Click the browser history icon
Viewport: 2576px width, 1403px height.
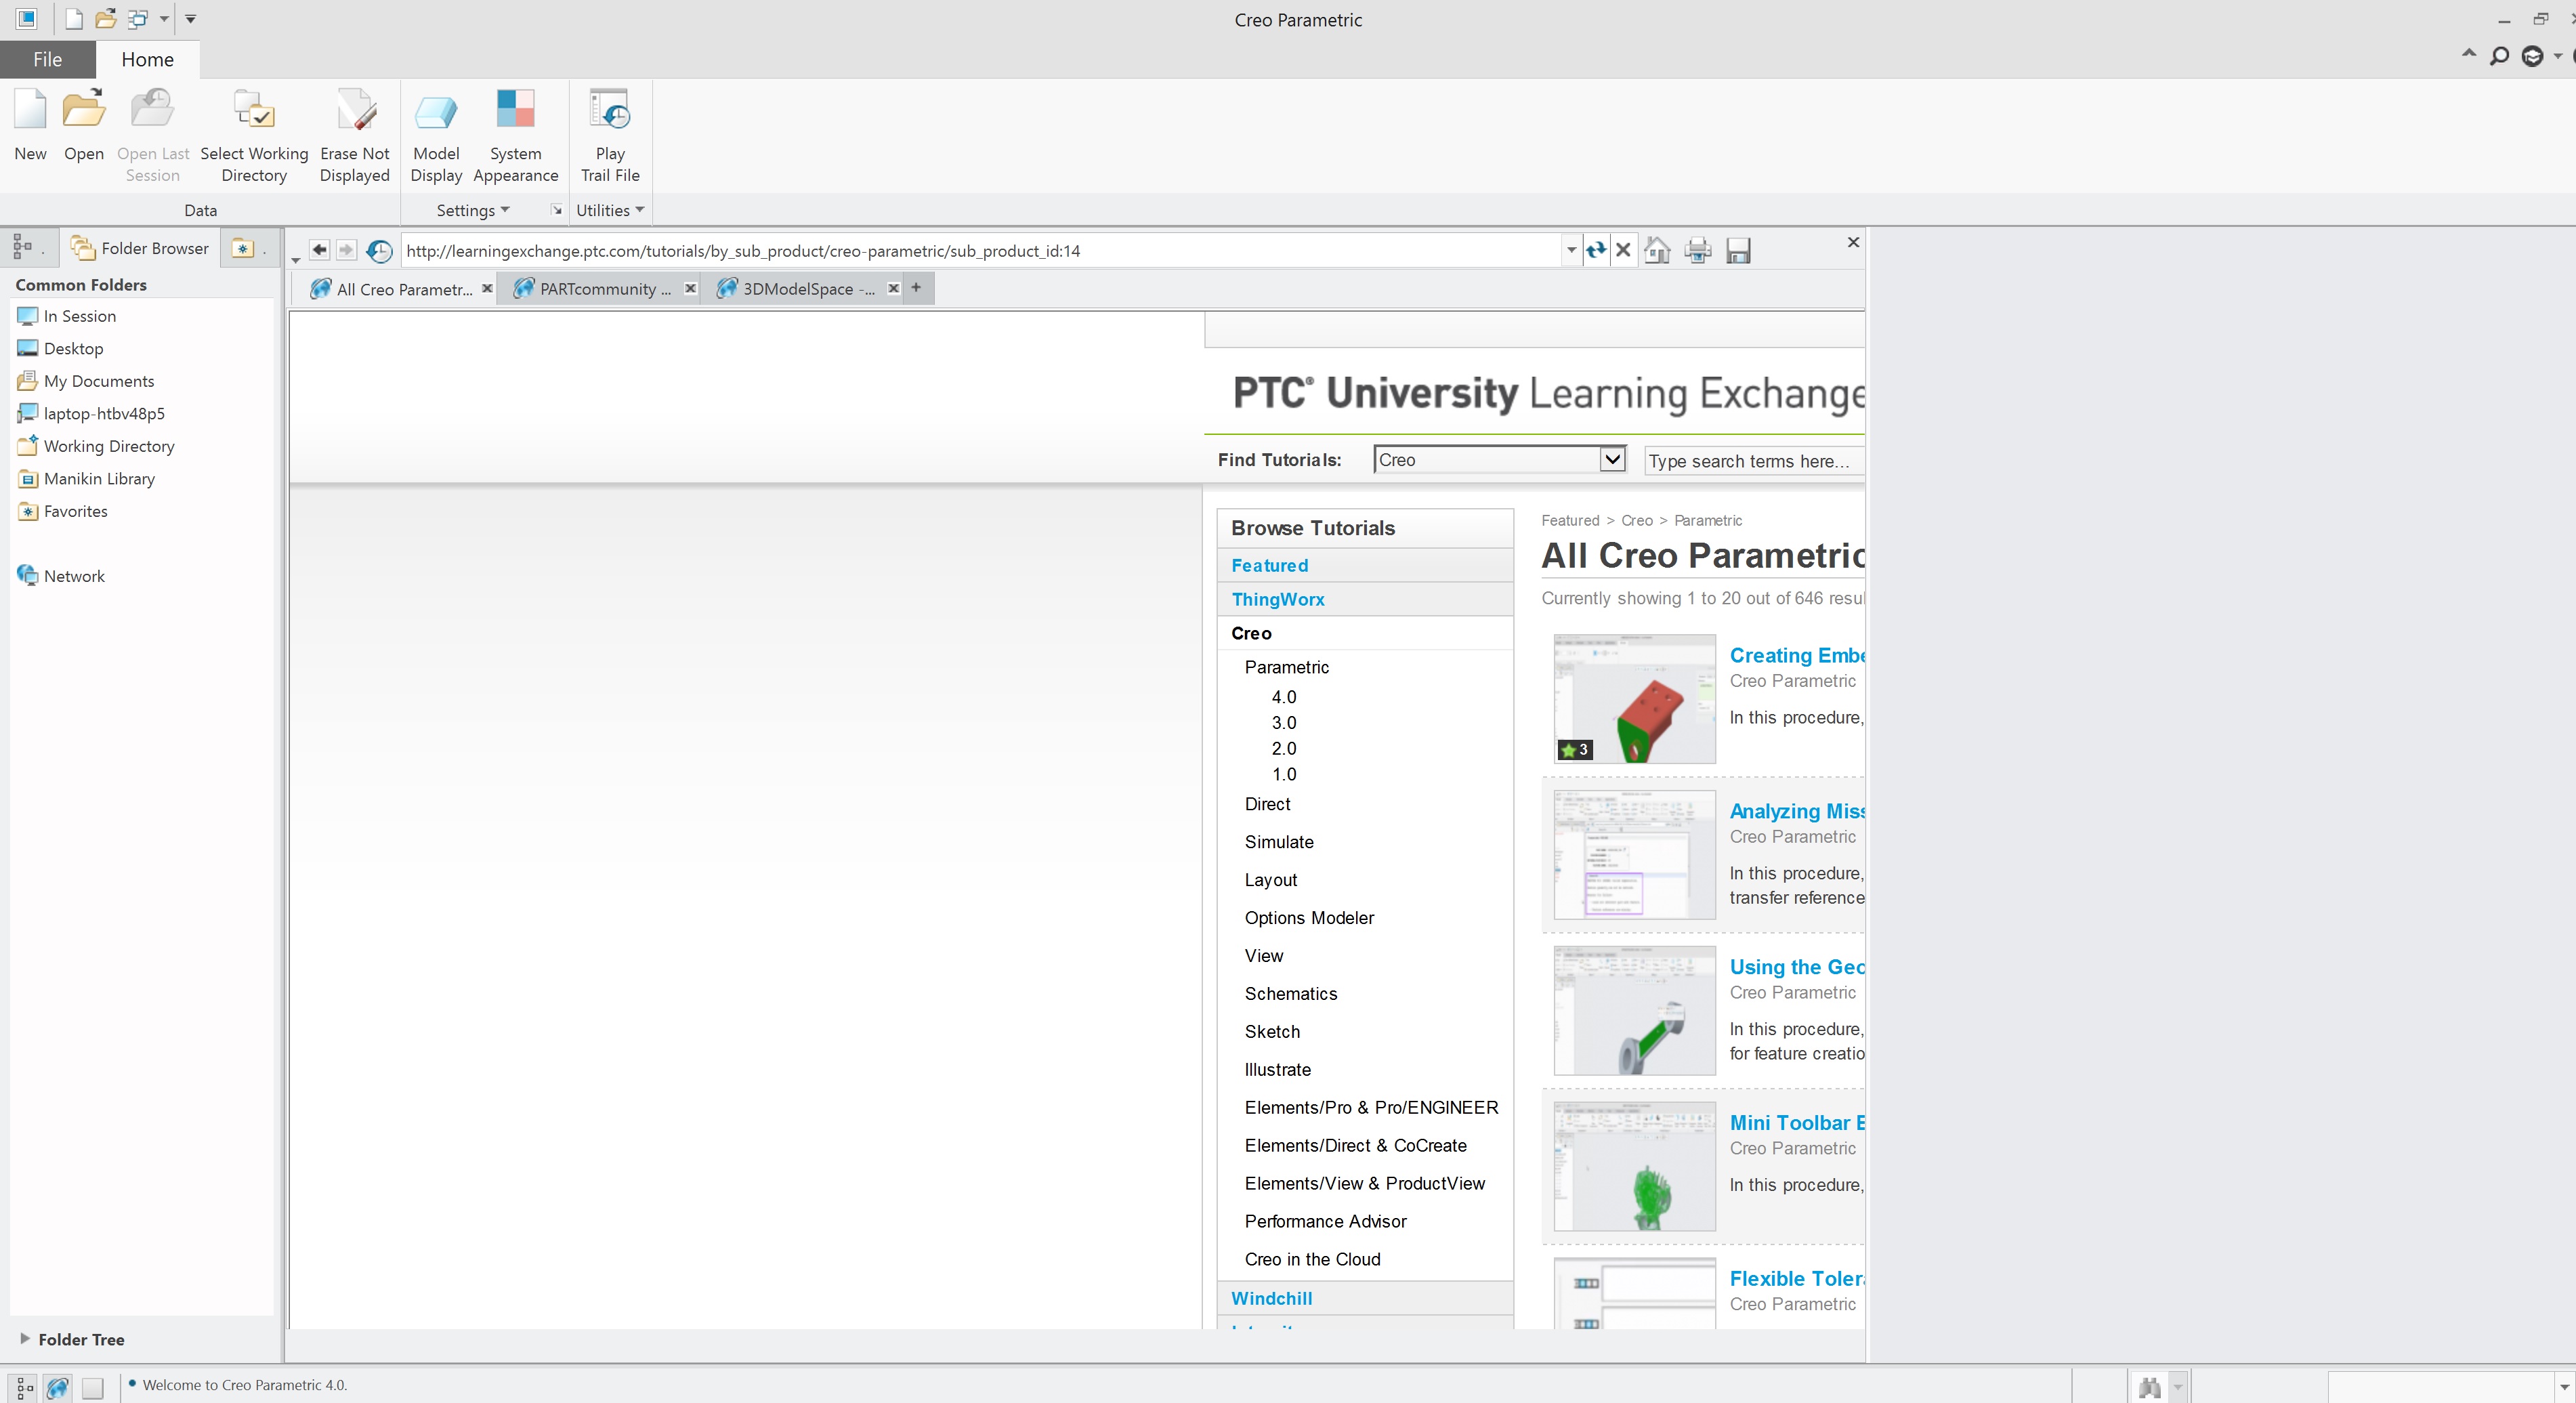coord(379,250)
